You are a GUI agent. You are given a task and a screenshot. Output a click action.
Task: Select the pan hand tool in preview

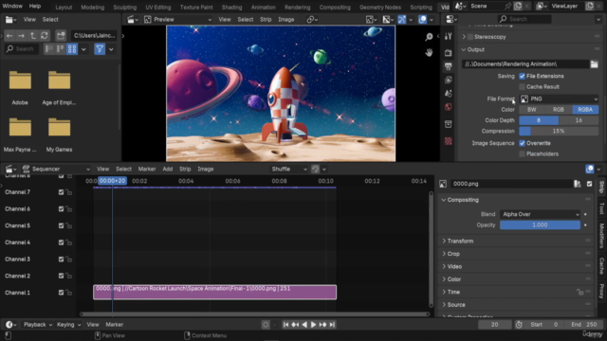pos(429,53)
